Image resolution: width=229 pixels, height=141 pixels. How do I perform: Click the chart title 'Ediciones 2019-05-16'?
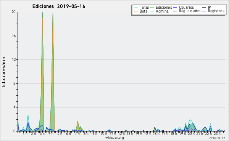[x=59, y=6]
